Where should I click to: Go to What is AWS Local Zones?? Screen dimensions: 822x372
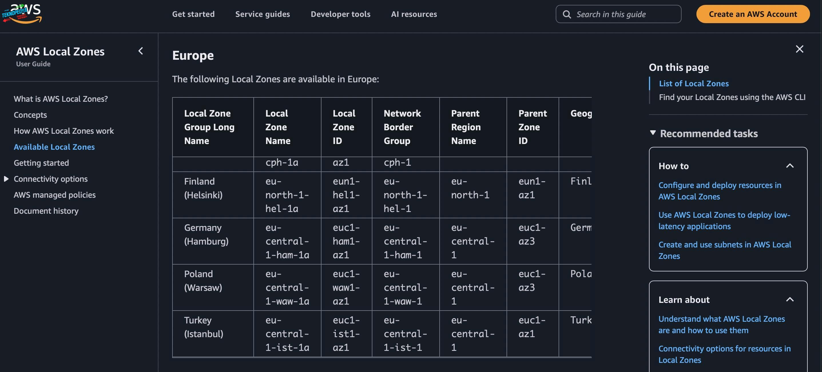[61, 99]
